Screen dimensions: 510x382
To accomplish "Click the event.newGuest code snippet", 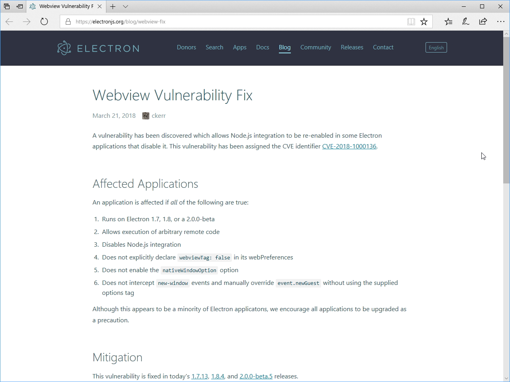I will tap(298, 283).
